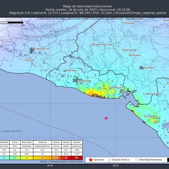Screen dimensions: 169x169
Task: Click the distance scale bar at top left
Action: (x=11, y=23)
